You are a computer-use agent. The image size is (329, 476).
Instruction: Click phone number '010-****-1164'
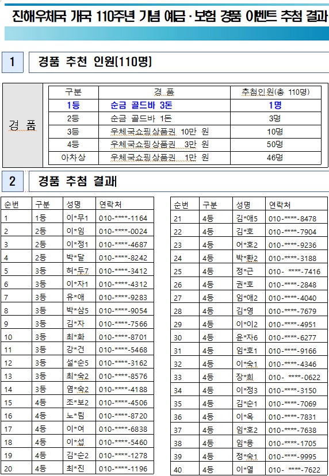click(123, 218)
